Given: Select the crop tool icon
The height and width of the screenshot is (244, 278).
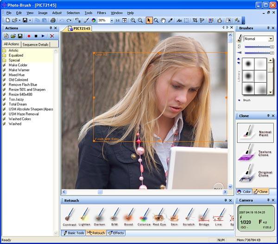Looking at the screenshot, I should point(195,20).
